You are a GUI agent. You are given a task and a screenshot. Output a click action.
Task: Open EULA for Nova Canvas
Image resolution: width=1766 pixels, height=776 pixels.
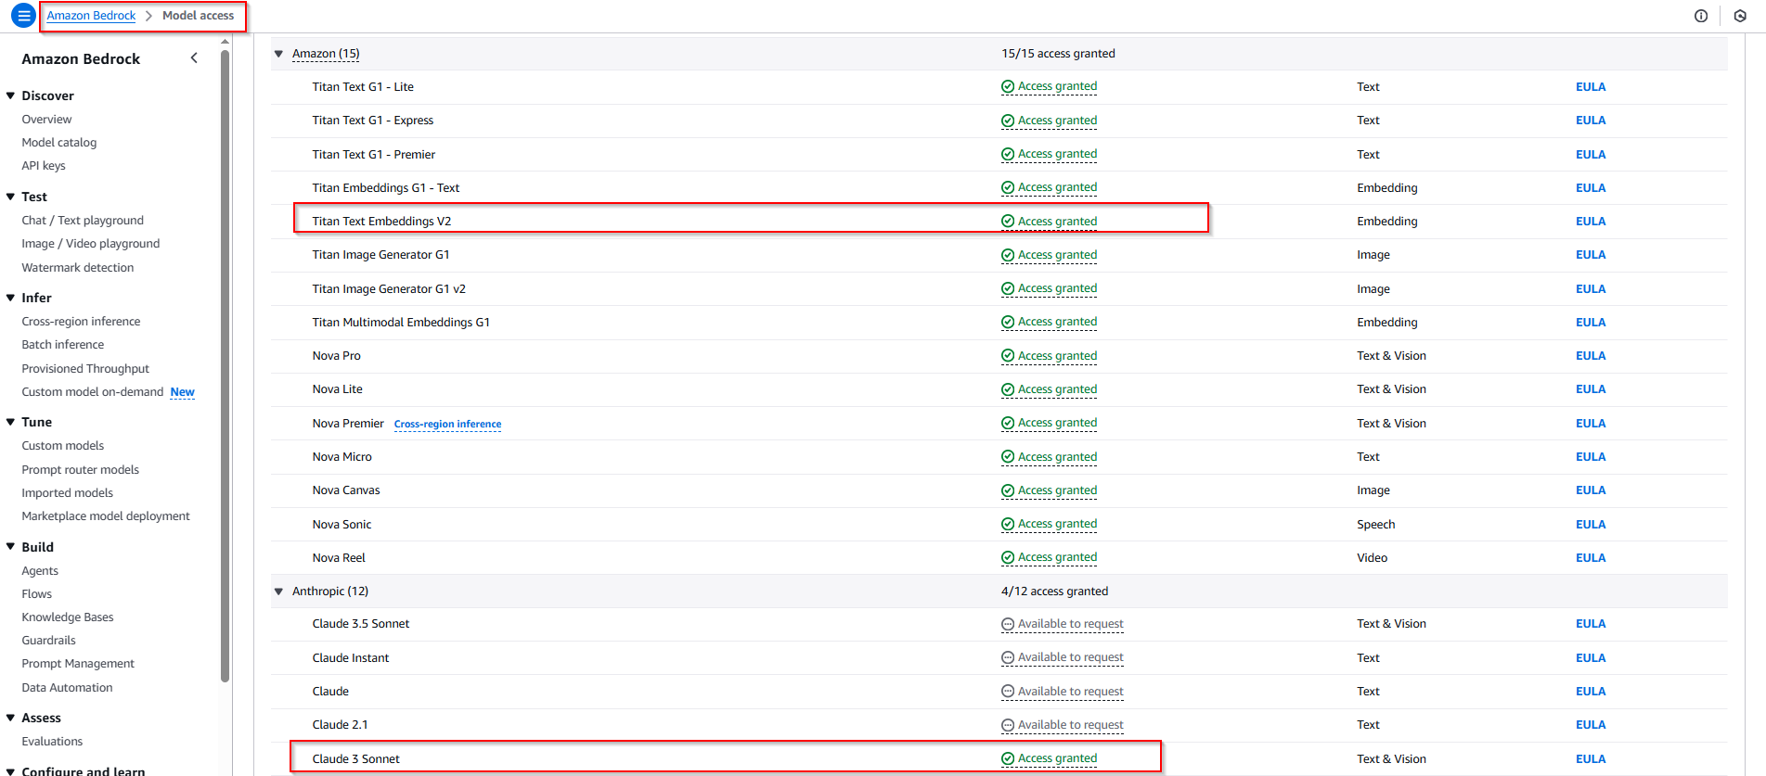1591,490
